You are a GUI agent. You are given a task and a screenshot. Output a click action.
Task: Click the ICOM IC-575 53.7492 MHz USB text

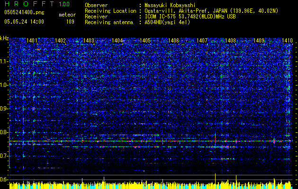click(190, 17)
